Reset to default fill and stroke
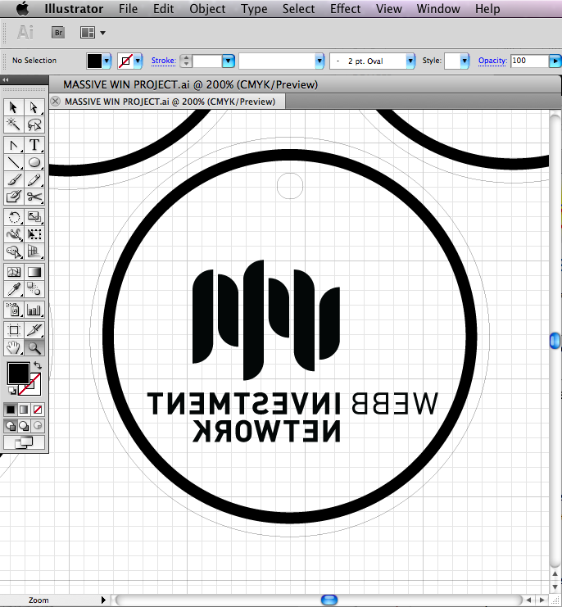Image resolution: width=562 pixels, height=607 pixels. click(12, 391)
